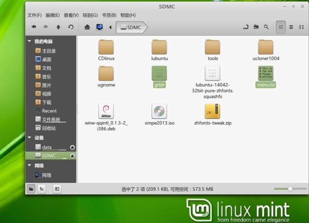309x223 pixels.
Task: Adjust the icon zoom slider
Action: coord(290,189)
